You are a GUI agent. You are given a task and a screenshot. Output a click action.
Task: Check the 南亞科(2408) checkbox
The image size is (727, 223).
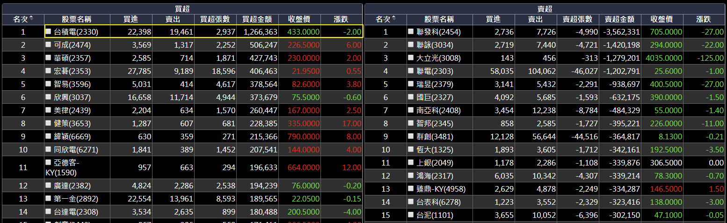click(x=411, y=110)
